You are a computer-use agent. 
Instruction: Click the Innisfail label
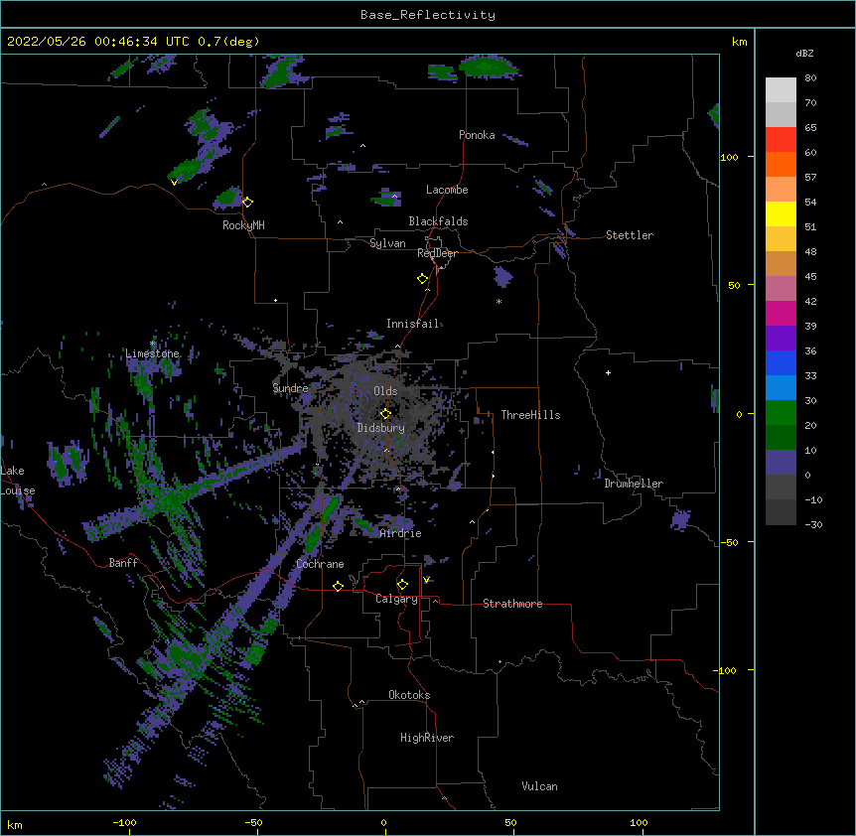pyautogui.click(x=413, y=324)
